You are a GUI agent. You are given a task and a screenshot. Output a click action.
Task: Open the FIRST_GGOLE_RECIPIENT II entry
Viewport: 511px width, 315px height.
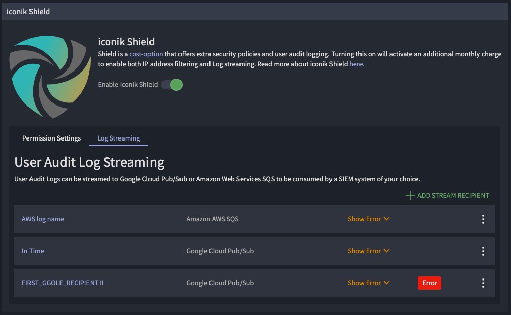click(x=63, y=283)
